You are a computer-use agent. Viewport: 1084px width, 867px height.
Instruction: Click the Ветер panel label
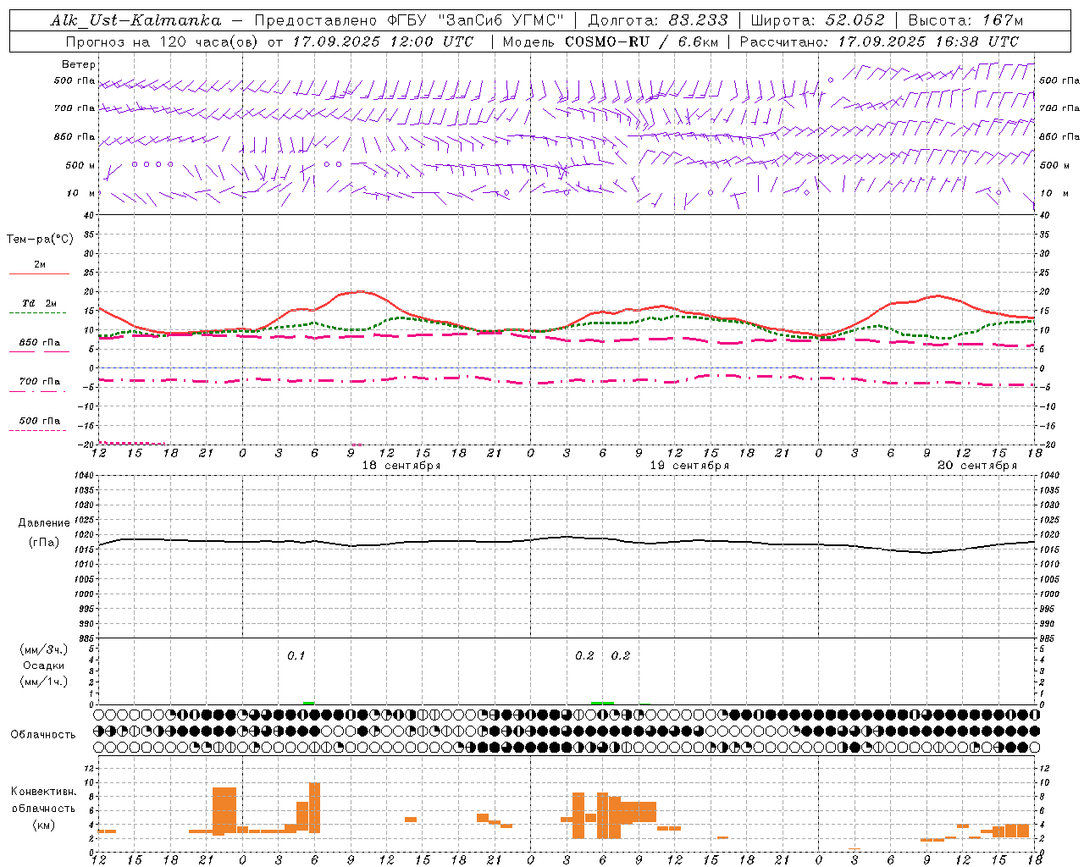point(79,64)
